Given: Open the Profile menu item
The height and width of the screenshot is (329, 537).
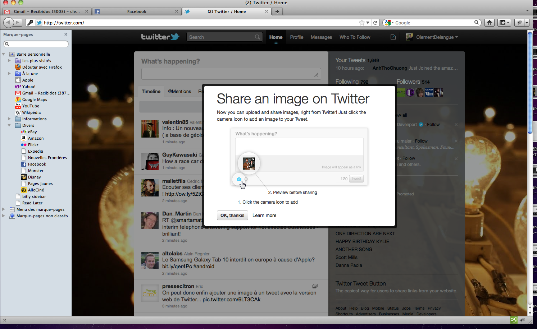Looking at the screenshot, I should click(297, 37).
